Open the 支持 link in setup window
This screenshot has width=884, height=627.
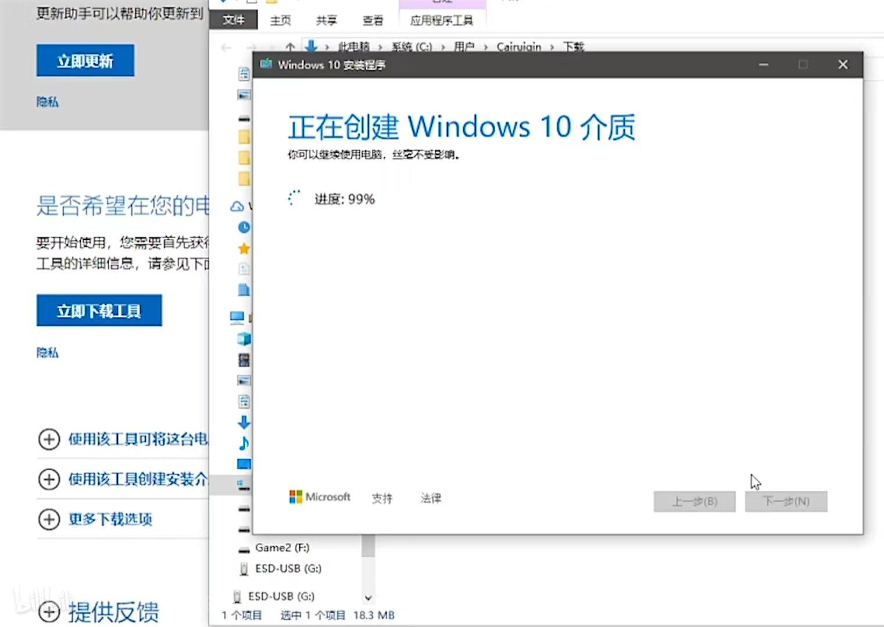pyautogui.click(x=382, y=498)
